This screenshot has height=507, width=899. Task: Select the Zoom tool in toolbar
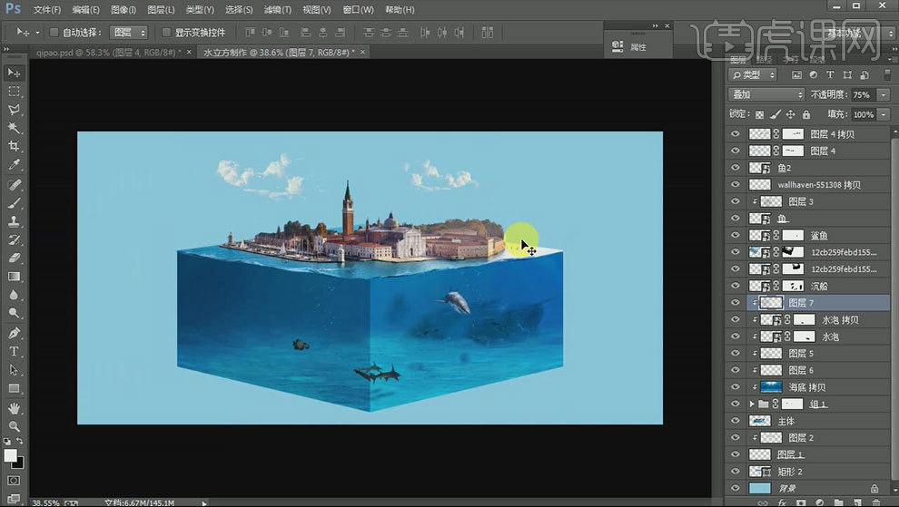click(x=14, y=425)
